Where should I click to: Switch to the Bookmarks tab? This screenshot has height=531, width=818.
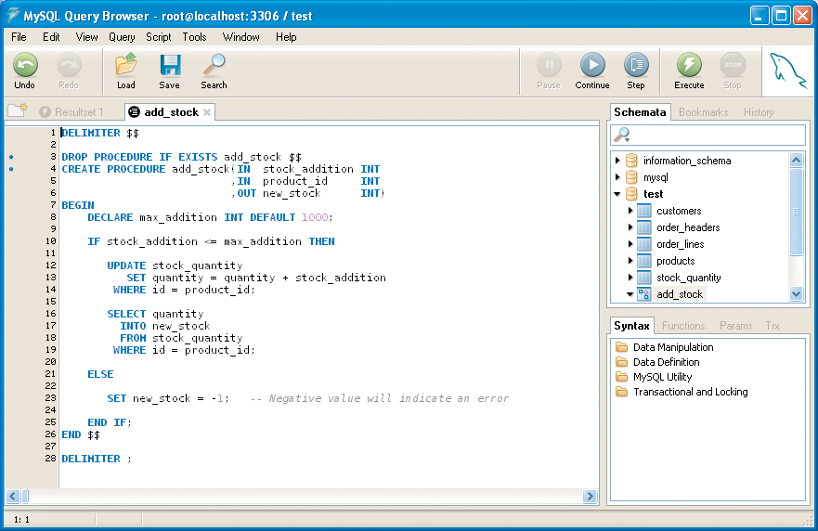click(703, 112)
